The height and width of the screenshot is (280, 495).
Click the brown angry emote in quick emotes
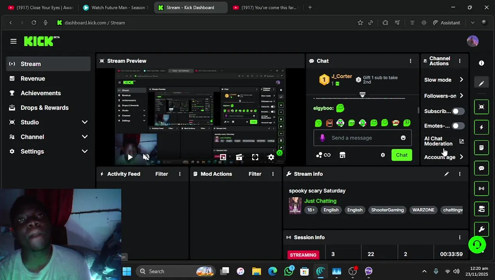point(329,123)
